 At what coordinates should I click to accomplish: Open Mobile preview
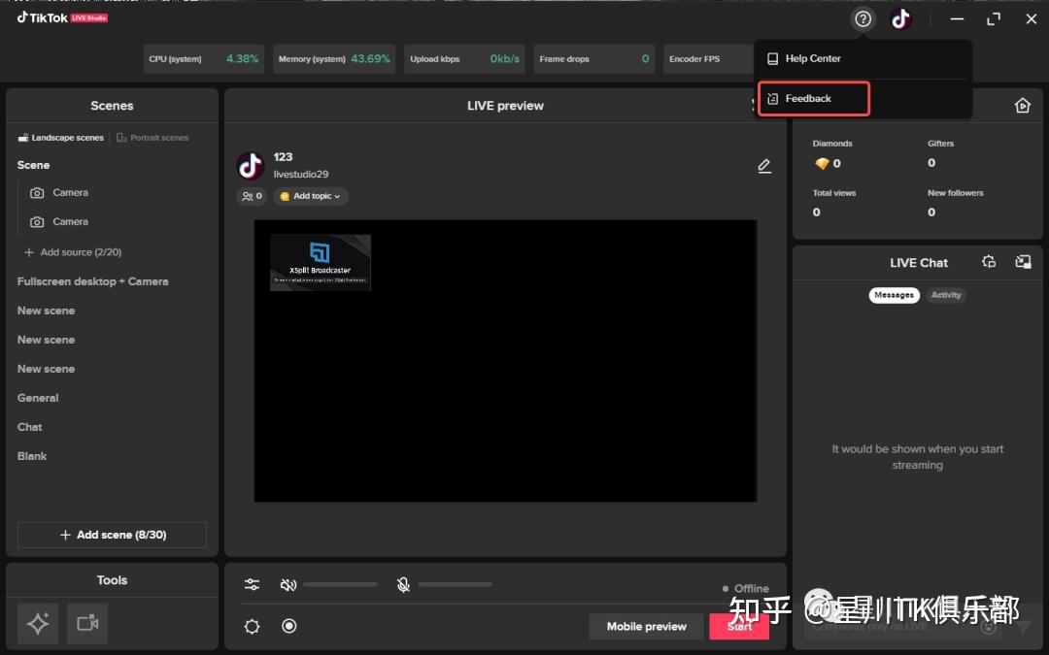(x=645, y=626)
